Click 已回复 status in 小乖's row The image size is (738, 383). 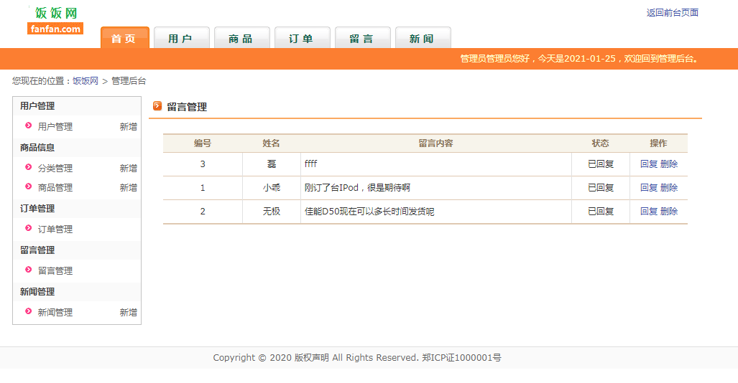pyautogui.click(x=601, y=187)
